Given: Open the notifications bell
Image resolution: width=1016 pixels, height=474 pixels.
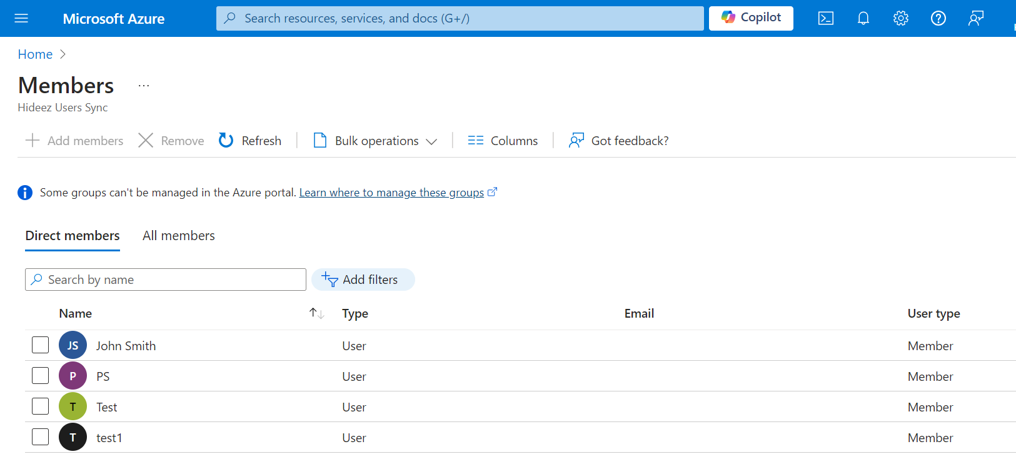Looking at the screenshot, I should click(863, 18).
